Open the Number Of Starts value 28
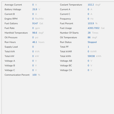Image resolution: width=114 pixels, height=114 pixels. pyautogui.click(x=89, y=33)
